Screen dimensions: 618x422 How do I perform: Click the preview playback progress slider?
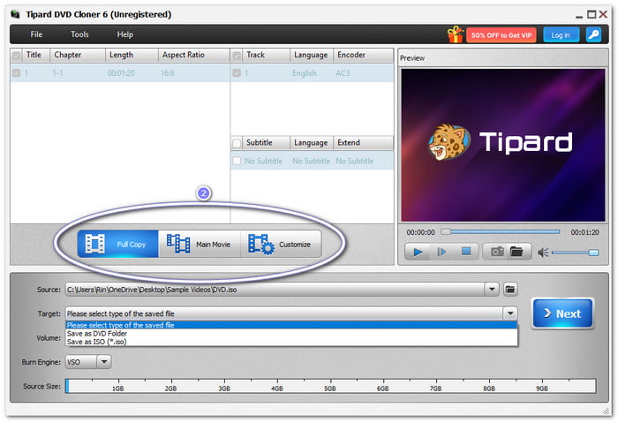[x=501, y=231]
